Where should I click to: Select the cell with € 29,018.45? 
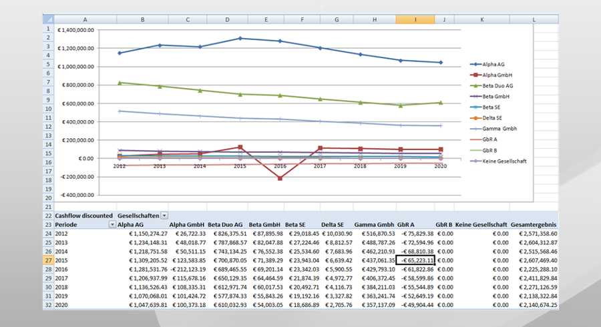coord(302,234)
